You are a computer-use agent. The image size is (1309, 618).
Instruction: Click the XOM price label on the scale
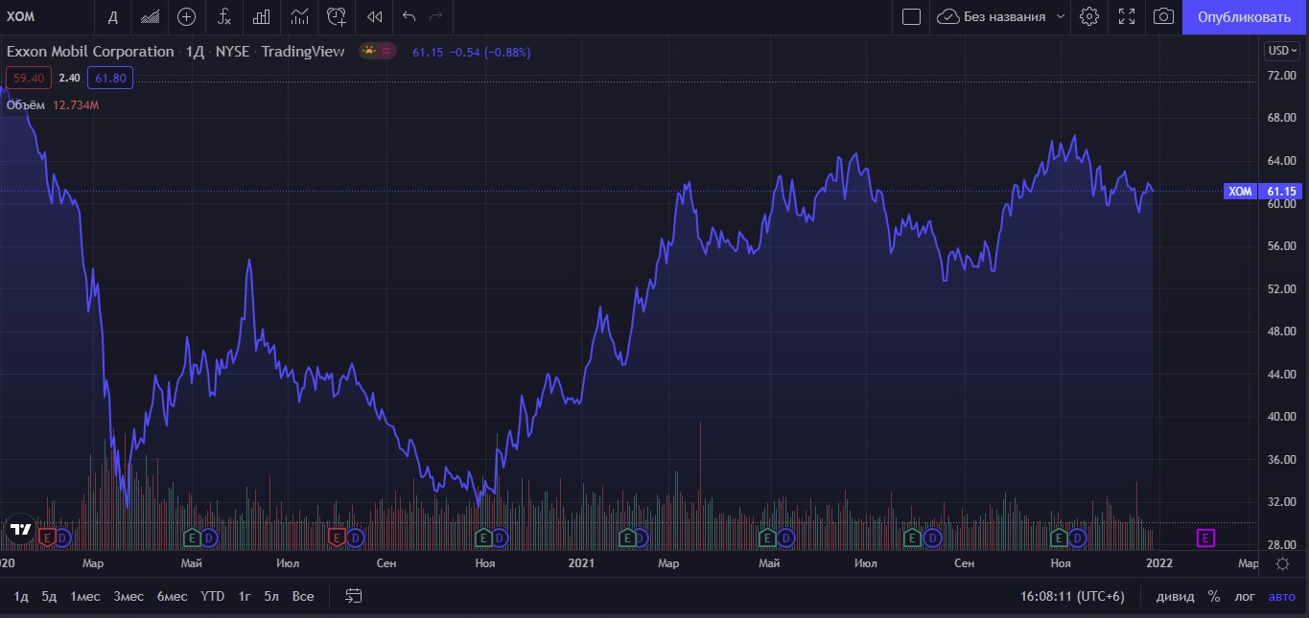tap(1240, 192)
